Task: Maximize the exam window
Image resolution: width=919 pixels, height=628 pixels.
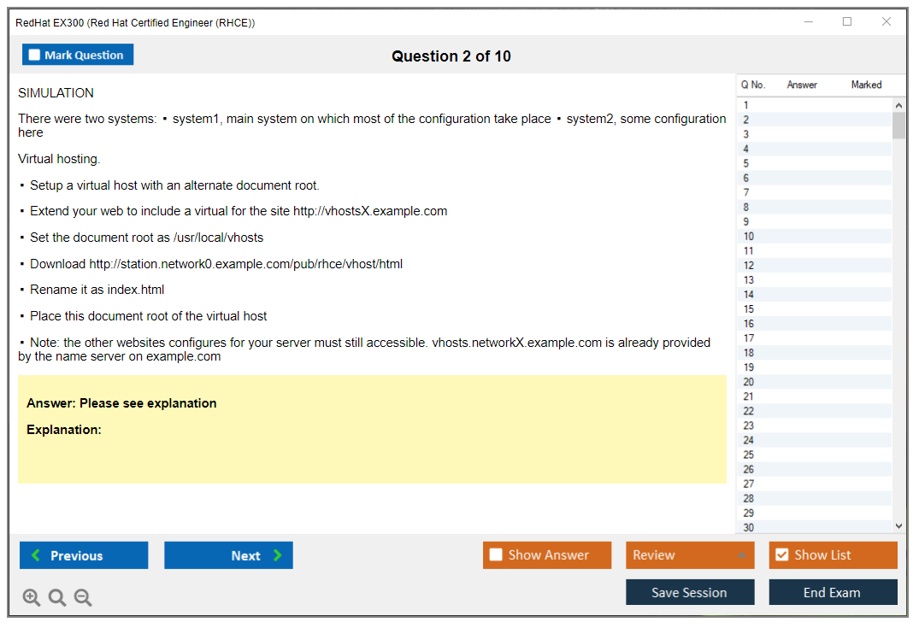Action: [847, 22]
